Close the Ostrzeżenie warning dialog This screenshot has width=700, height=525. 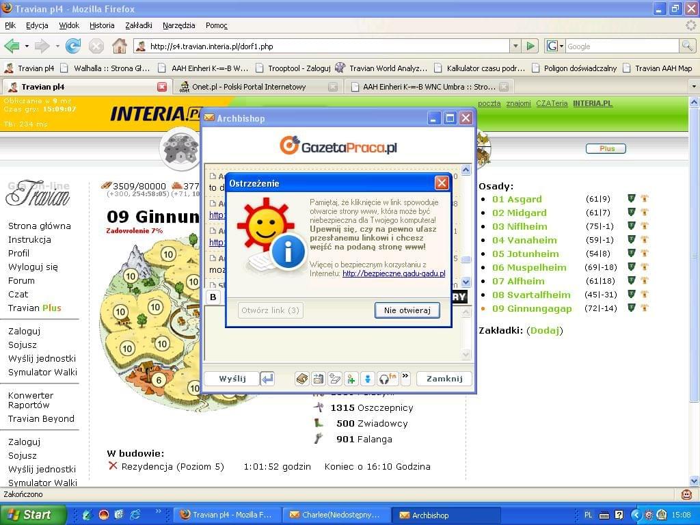pyautogui.click(x=442, y=183)
